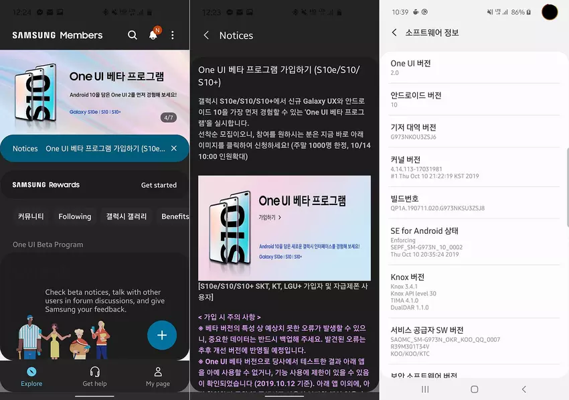Screen dimensions: 569x400
Task: Tap 가입하기 link in beta banner image
Action: coord(270,217)
